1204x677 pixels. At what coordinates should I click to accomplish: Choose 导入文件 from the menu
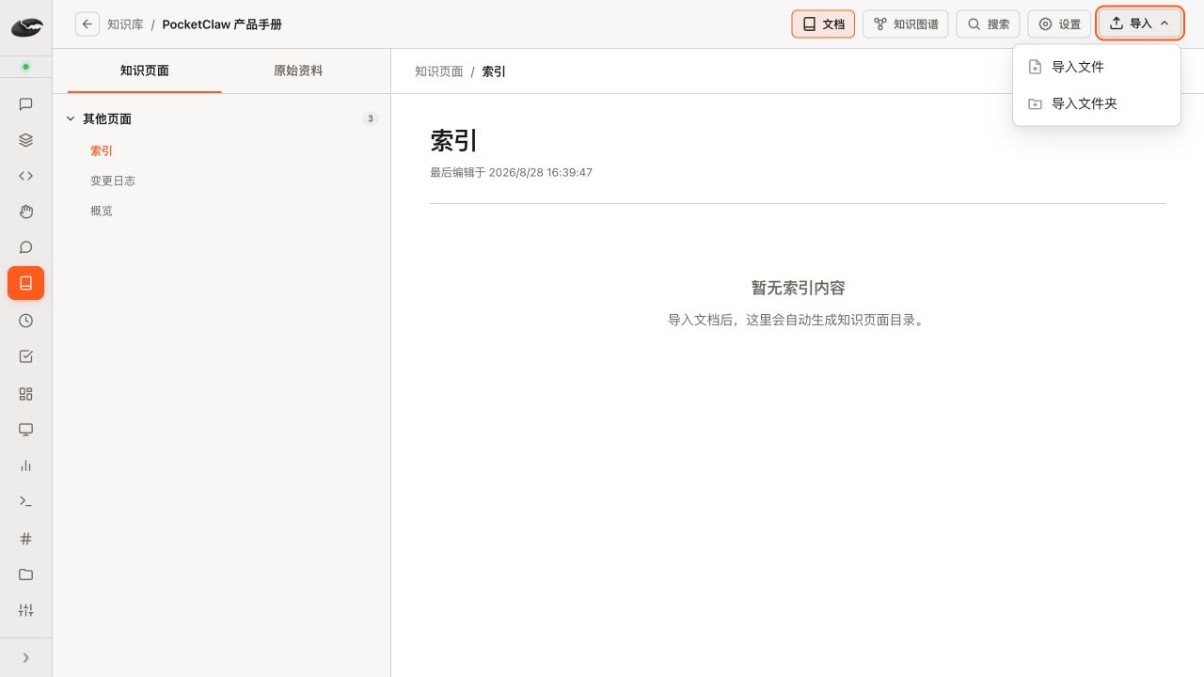tap(1097, 67)
